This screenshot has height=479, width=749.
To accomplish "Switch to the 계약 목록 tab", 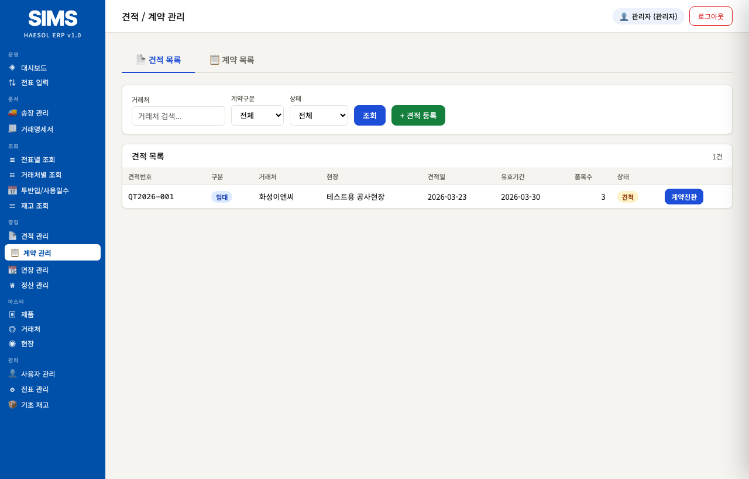I will click(232, 60).
